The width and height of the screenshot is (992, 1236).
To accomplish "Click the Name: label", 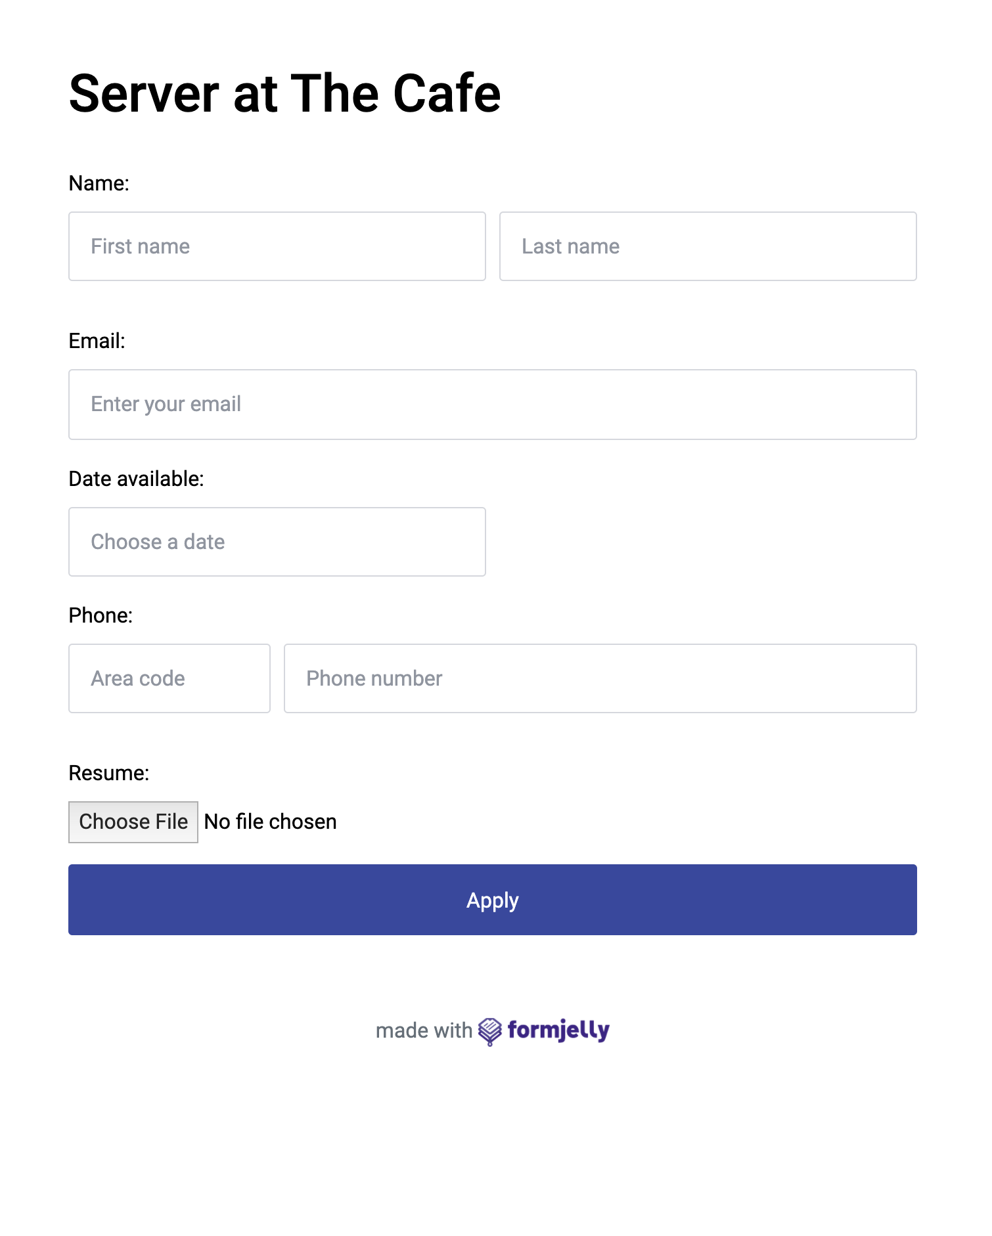I will pos(99,183).
